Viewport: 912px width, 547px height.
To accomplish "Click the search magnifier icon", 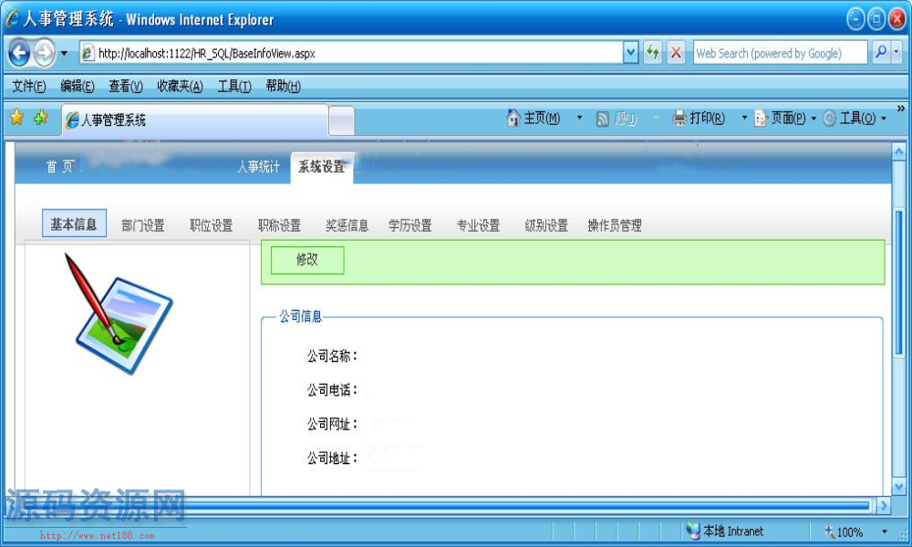I will pos(880,53).
